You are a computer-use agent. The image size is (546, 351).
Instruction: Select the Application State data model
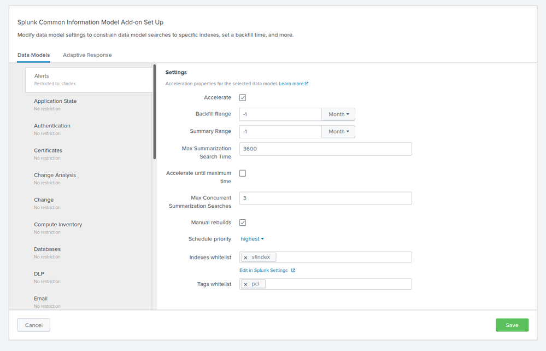[x=89, y=104]
